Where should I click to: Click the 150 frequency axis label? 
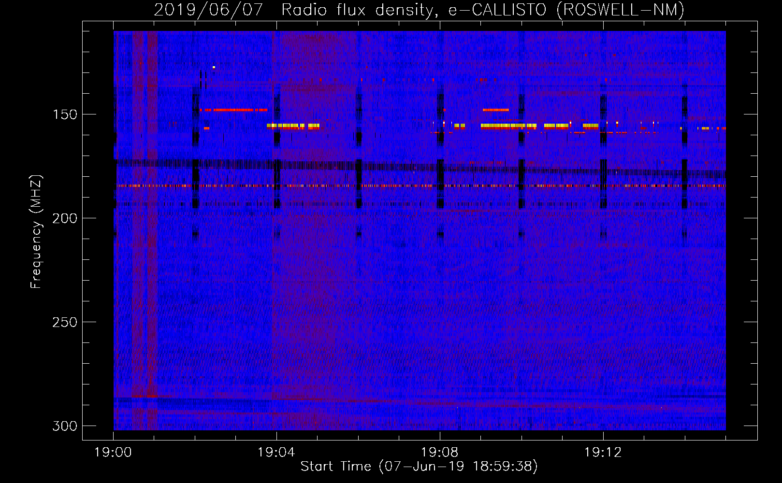(x=65, y=114)
